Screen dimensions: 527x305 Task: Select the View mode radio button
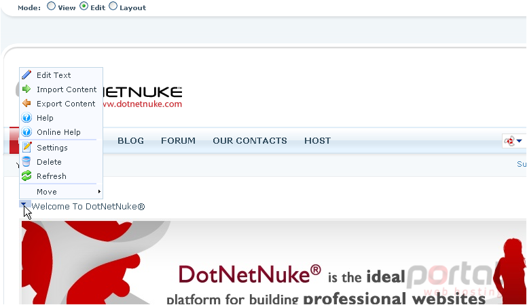tap(51, 6)
